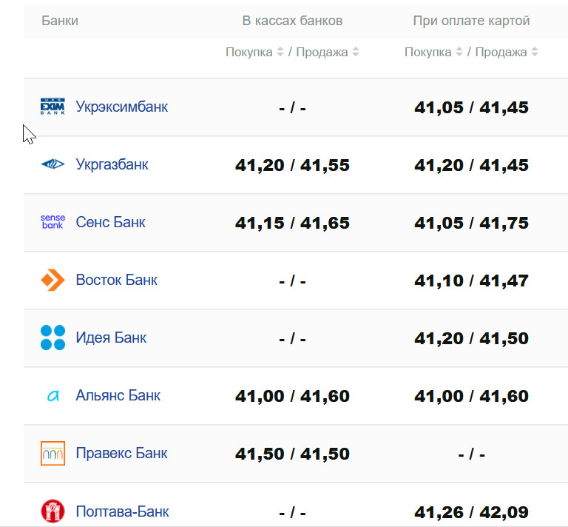The height and width of the screenshot is (527, 568).
Task: Click the Правекс Банк logo icon
Action: [x=53, y=453]
